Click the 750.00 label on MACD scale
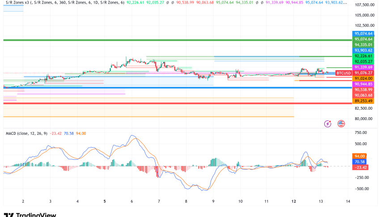 tap(362, 132)
